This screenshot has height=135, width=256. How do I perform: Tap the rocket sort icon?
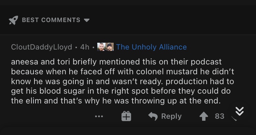[13, 20]
